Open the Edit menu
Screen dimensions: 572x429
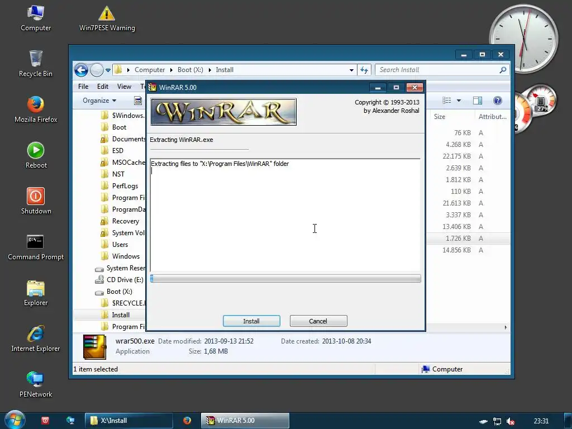point(103,87)
